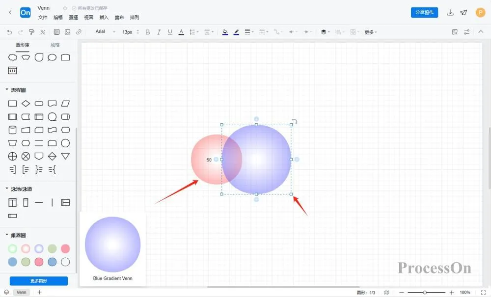Open the 編輯 menu
Viewport: 491px width, 297px height.
click(58, 18)
